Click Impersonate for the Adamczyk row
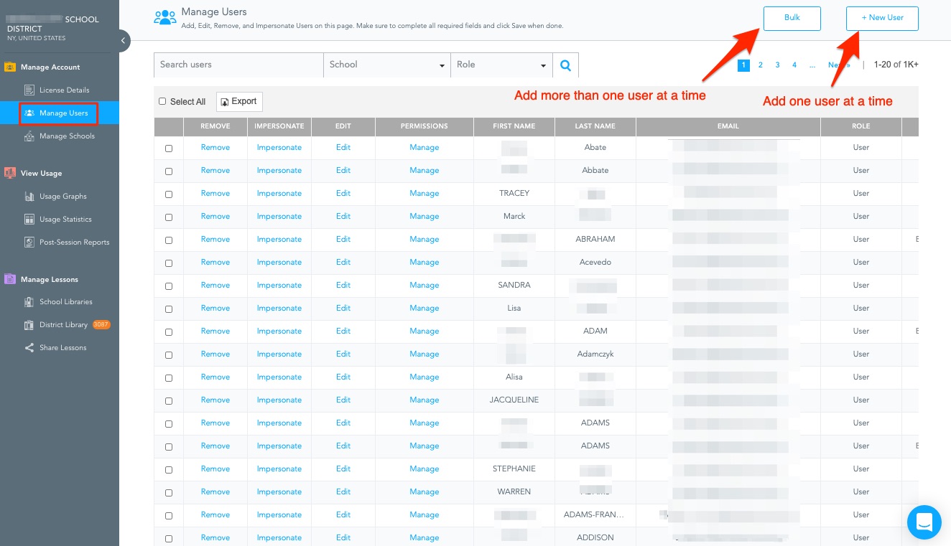This screenshot has width=951, height=546. [x=279, y=354]
